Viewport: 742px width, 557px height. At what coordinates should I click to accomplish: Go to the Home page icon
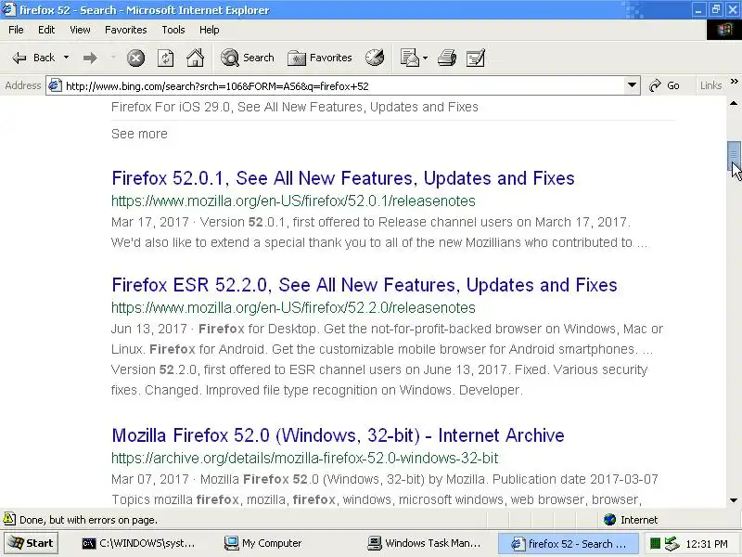[195, 58]
